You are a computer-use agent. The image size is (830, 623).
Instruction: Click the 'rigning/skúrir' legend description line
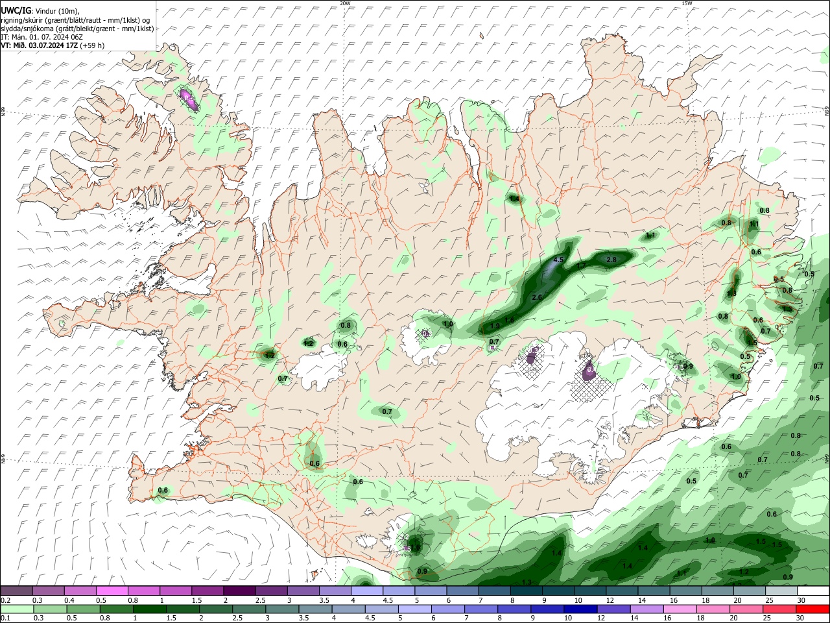[77, 19]
